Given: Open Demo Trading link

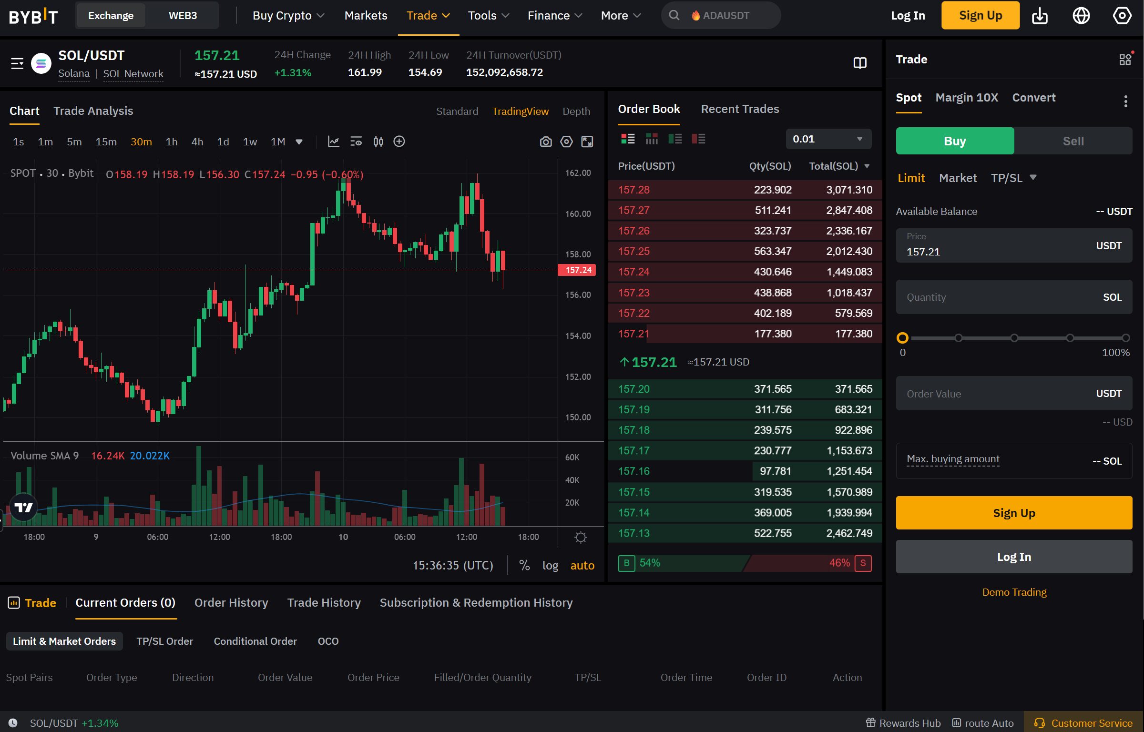Looking at the screenshot, I should 1014,592.
